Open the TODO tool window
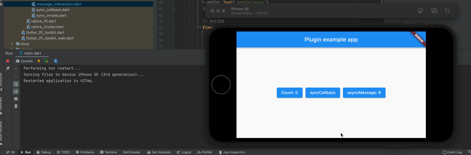 click(x=63, y=152)
